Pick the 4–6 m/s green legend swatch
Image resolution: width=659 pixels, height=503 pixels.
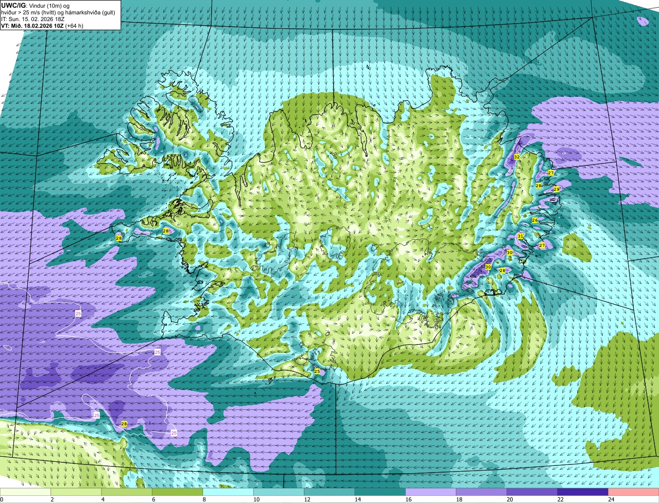coord(127,492)
